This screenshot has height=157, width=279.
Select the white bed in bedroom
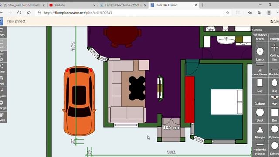tap(227, 102)
